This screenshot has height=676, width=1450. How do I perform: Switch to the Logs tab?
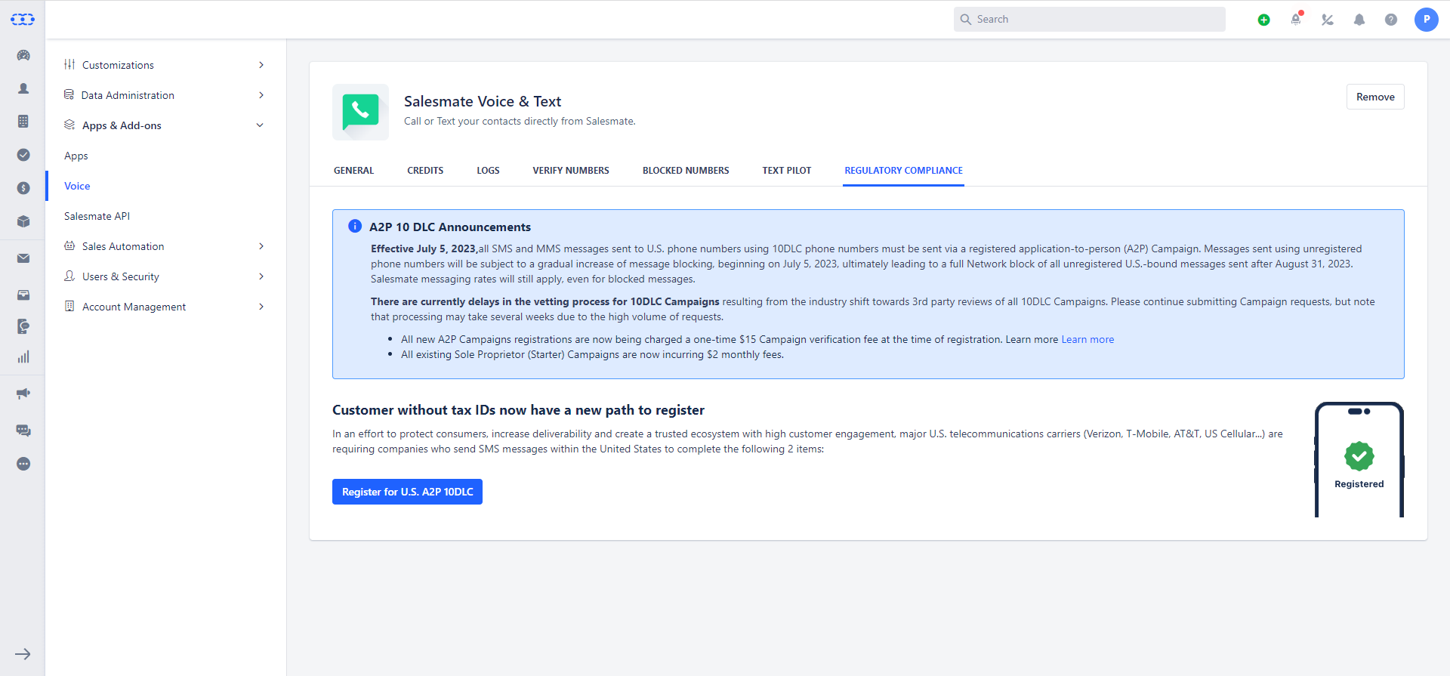tap(488, 171)
